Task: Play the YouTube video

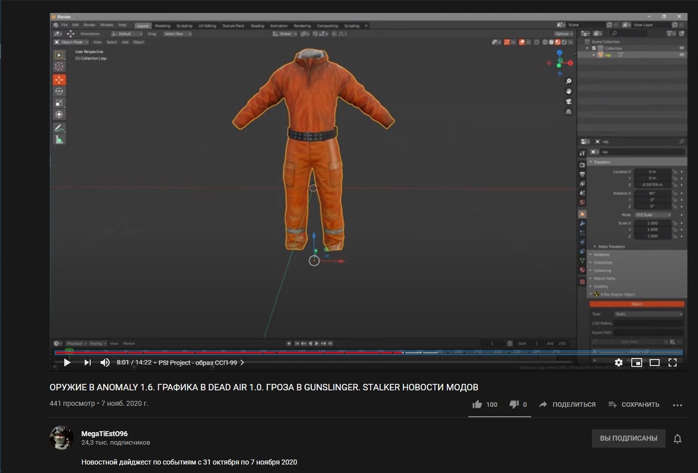Action: [67, 362]
